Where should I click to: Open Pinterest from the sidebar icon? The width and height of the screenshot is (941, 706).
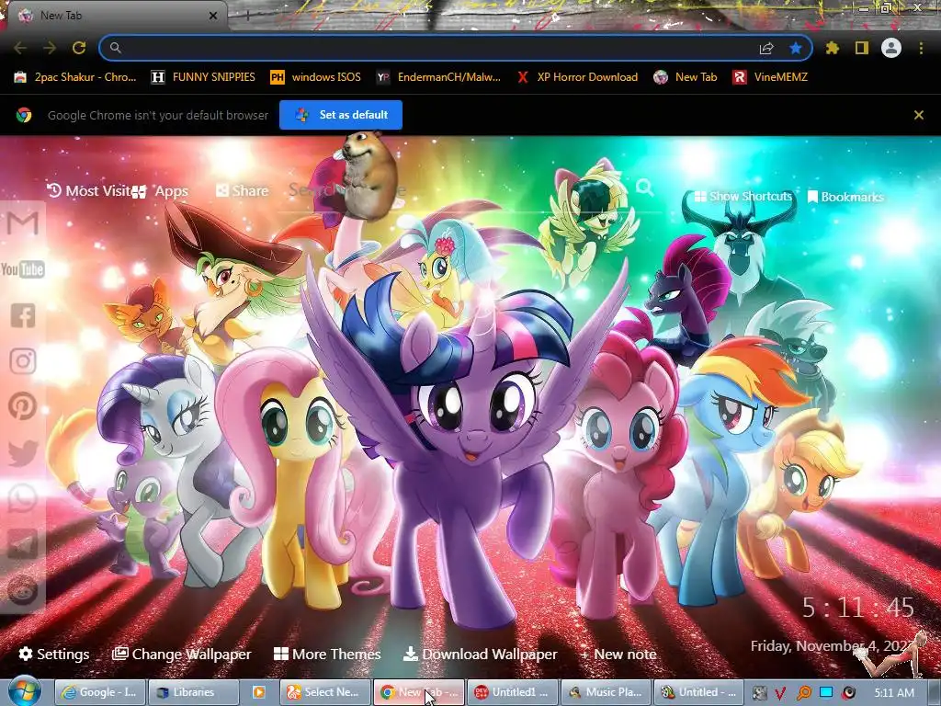(x=23, y=406)
